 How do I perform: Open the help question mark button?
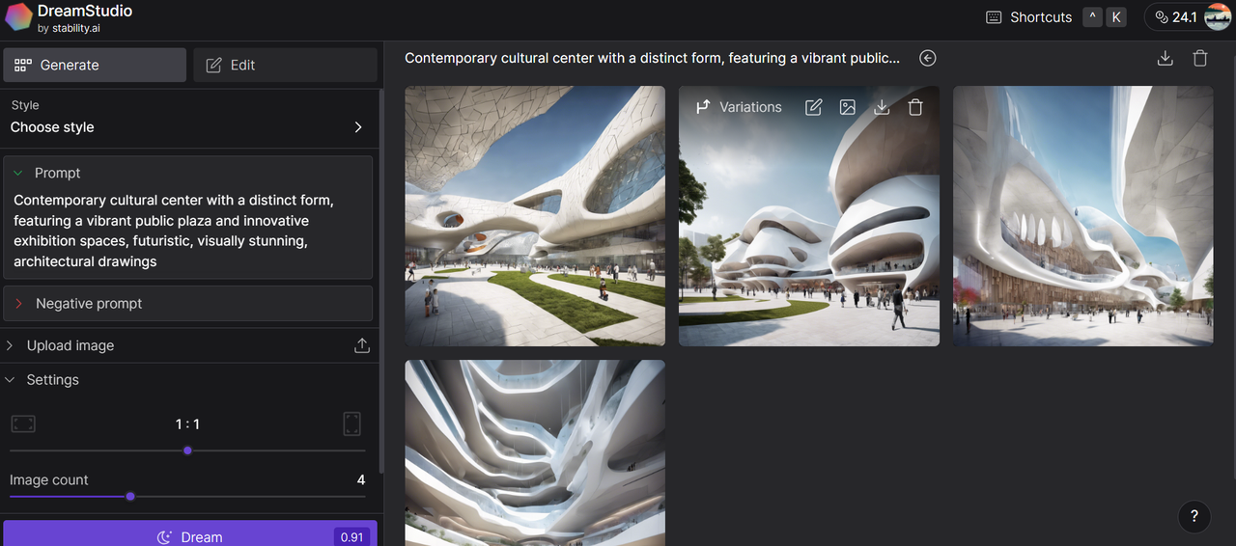(1194, 516)
